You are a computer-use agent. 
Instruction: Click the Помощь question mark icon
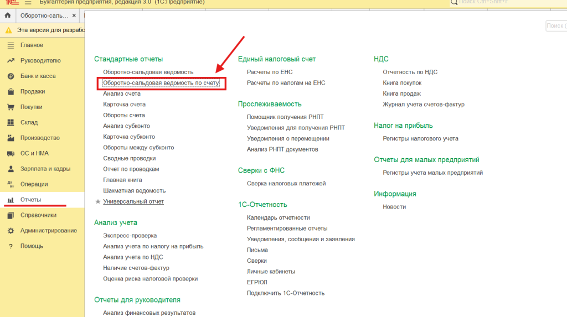(11, 246)
